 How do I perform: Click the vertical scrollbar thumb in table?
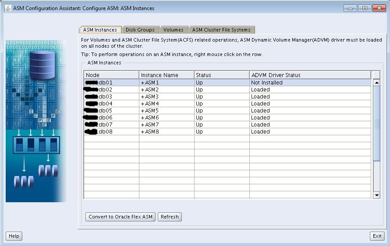point(376,123)
